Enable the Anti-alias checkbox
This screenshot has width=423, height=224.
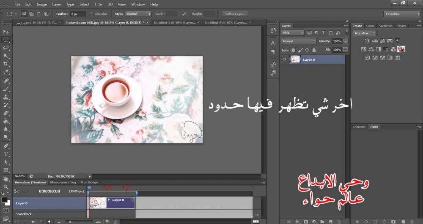[x=91, y=14]
